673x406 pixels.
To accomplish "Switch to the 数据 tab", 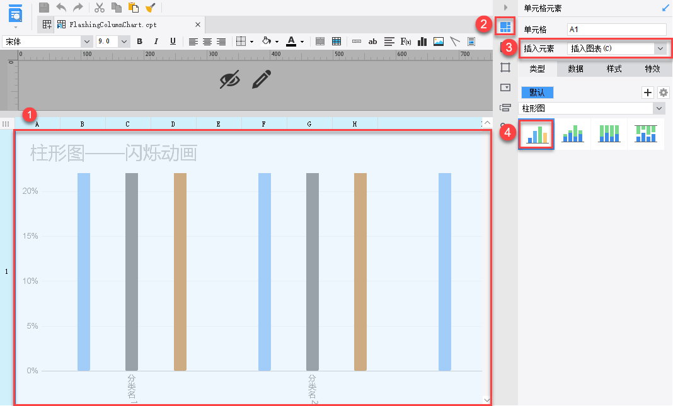I will coord(575,69).
